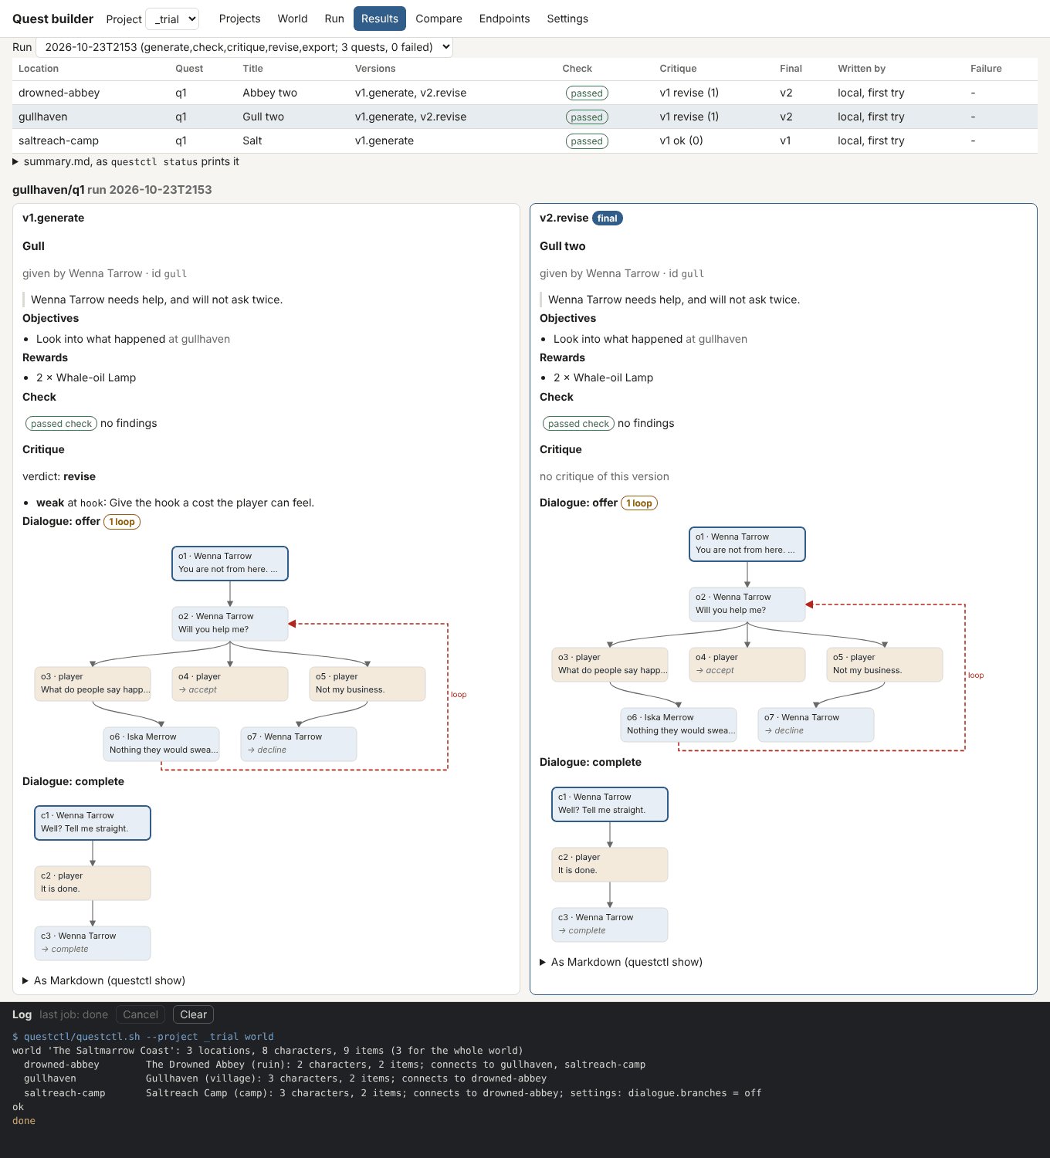Click the 'passed check' badge in the v1.generate panel
1050x1158 pixels.
coord(62,424)
